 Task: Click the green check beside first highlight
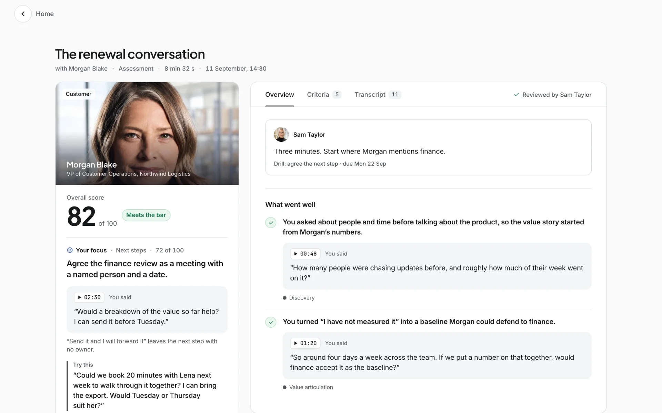click(x=271, y=223)
